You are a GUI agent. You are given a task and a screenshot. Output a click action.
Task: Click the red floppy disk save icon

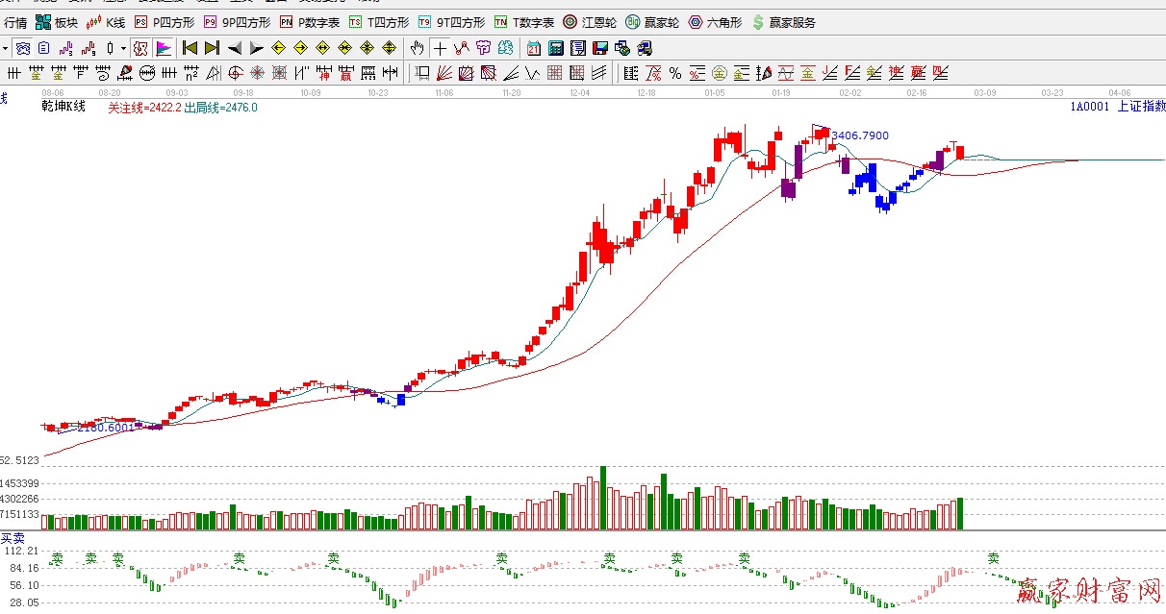(600, 48)
